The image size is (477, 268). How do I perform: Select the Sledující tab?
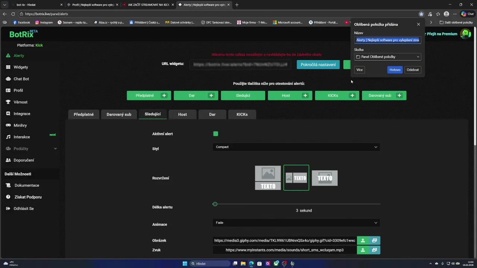[152, 114]
